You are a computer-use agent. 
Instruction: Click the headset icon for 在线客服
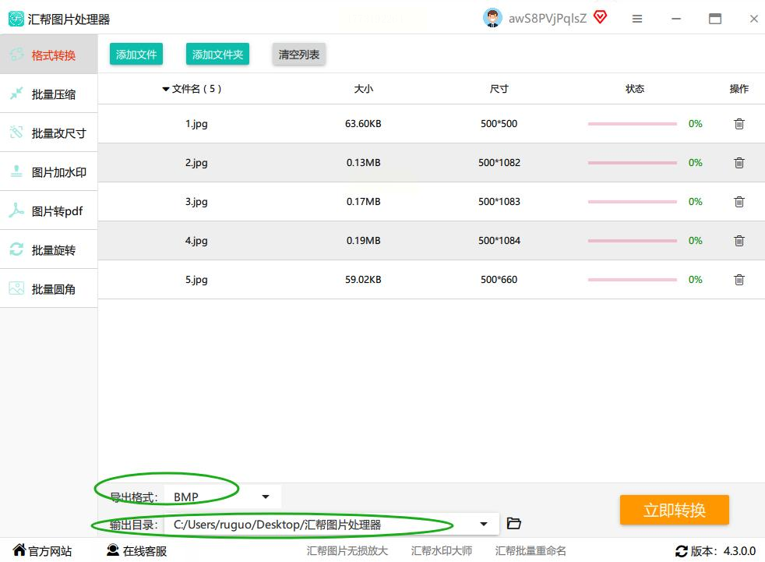click(x=113, y=550)
